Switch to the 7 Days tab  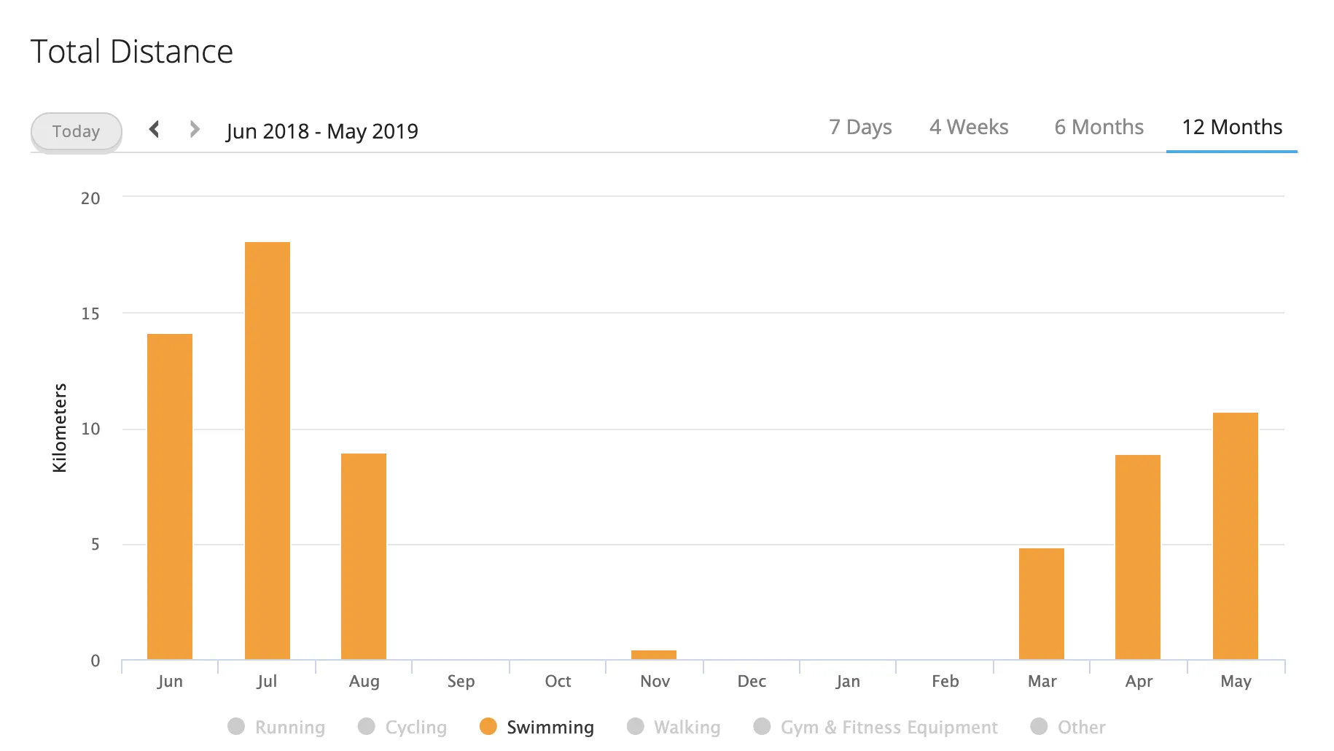click(x=860, y=128)
